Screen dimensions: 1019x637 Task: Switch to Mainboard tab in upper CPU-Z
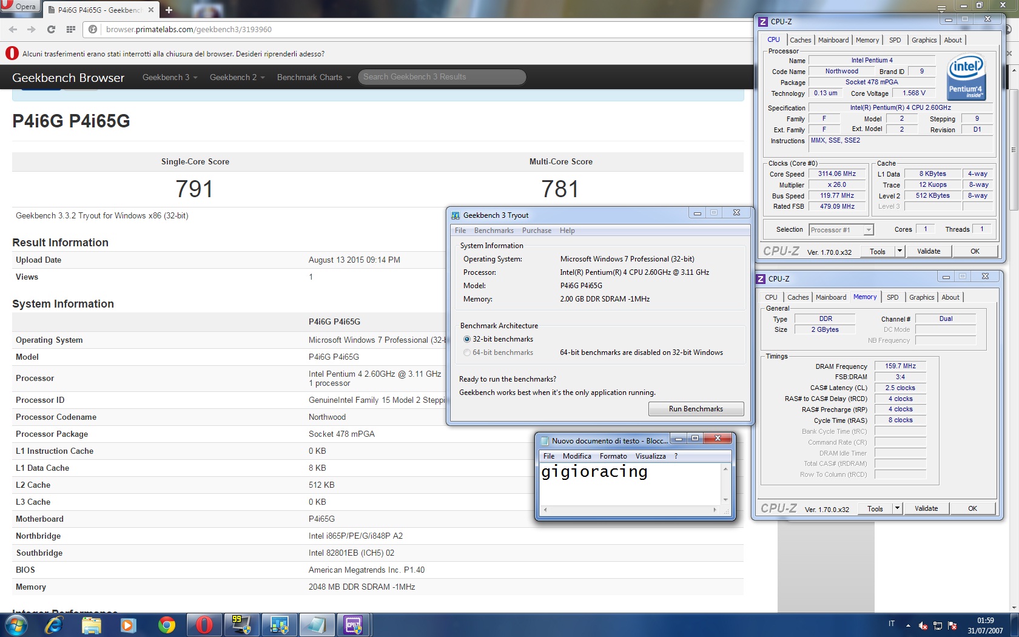coord(833,40)
